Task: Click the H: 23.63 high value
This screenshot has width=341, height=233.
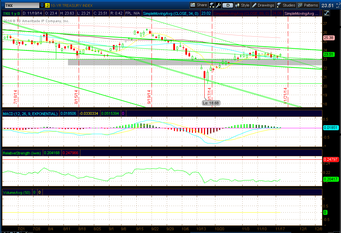Action: coord(67,13)
